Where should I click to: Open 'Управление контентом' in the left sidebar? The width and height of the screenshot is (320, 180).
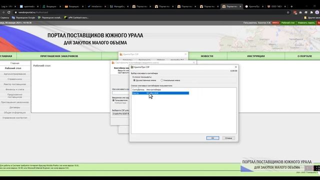15,118
